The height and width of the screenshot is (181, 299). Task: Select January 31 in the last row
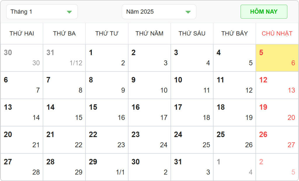tap(192, 167)
